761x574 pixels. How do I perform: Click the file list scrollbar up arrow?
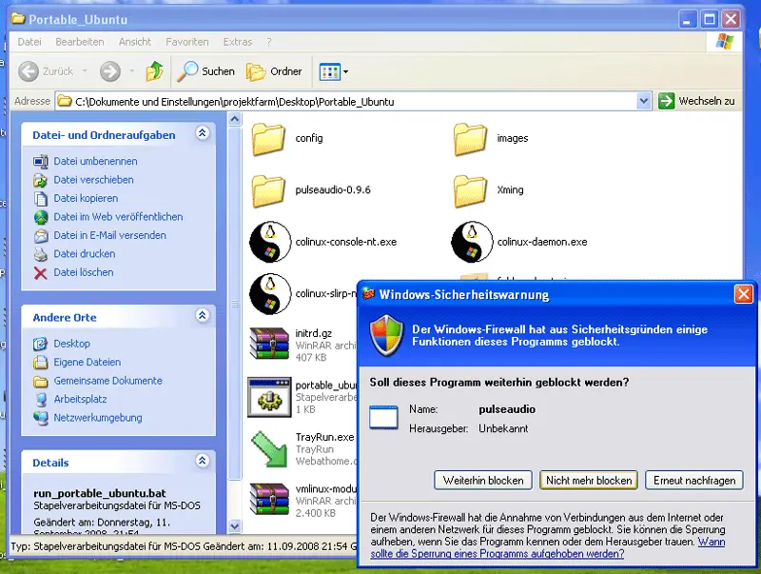coord(235,119)
